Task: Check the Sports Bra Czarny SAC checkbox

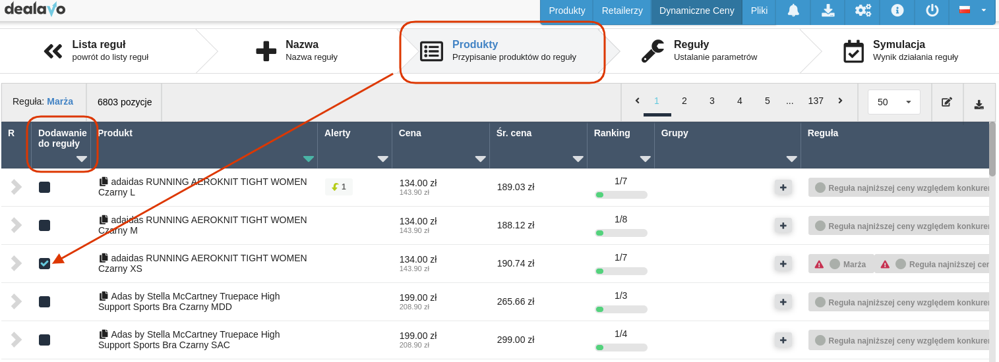Action: point(44,340)
